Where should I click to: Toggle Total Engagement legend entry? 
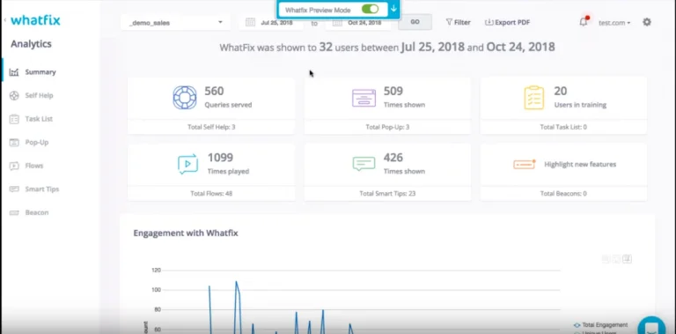point(600,325)
